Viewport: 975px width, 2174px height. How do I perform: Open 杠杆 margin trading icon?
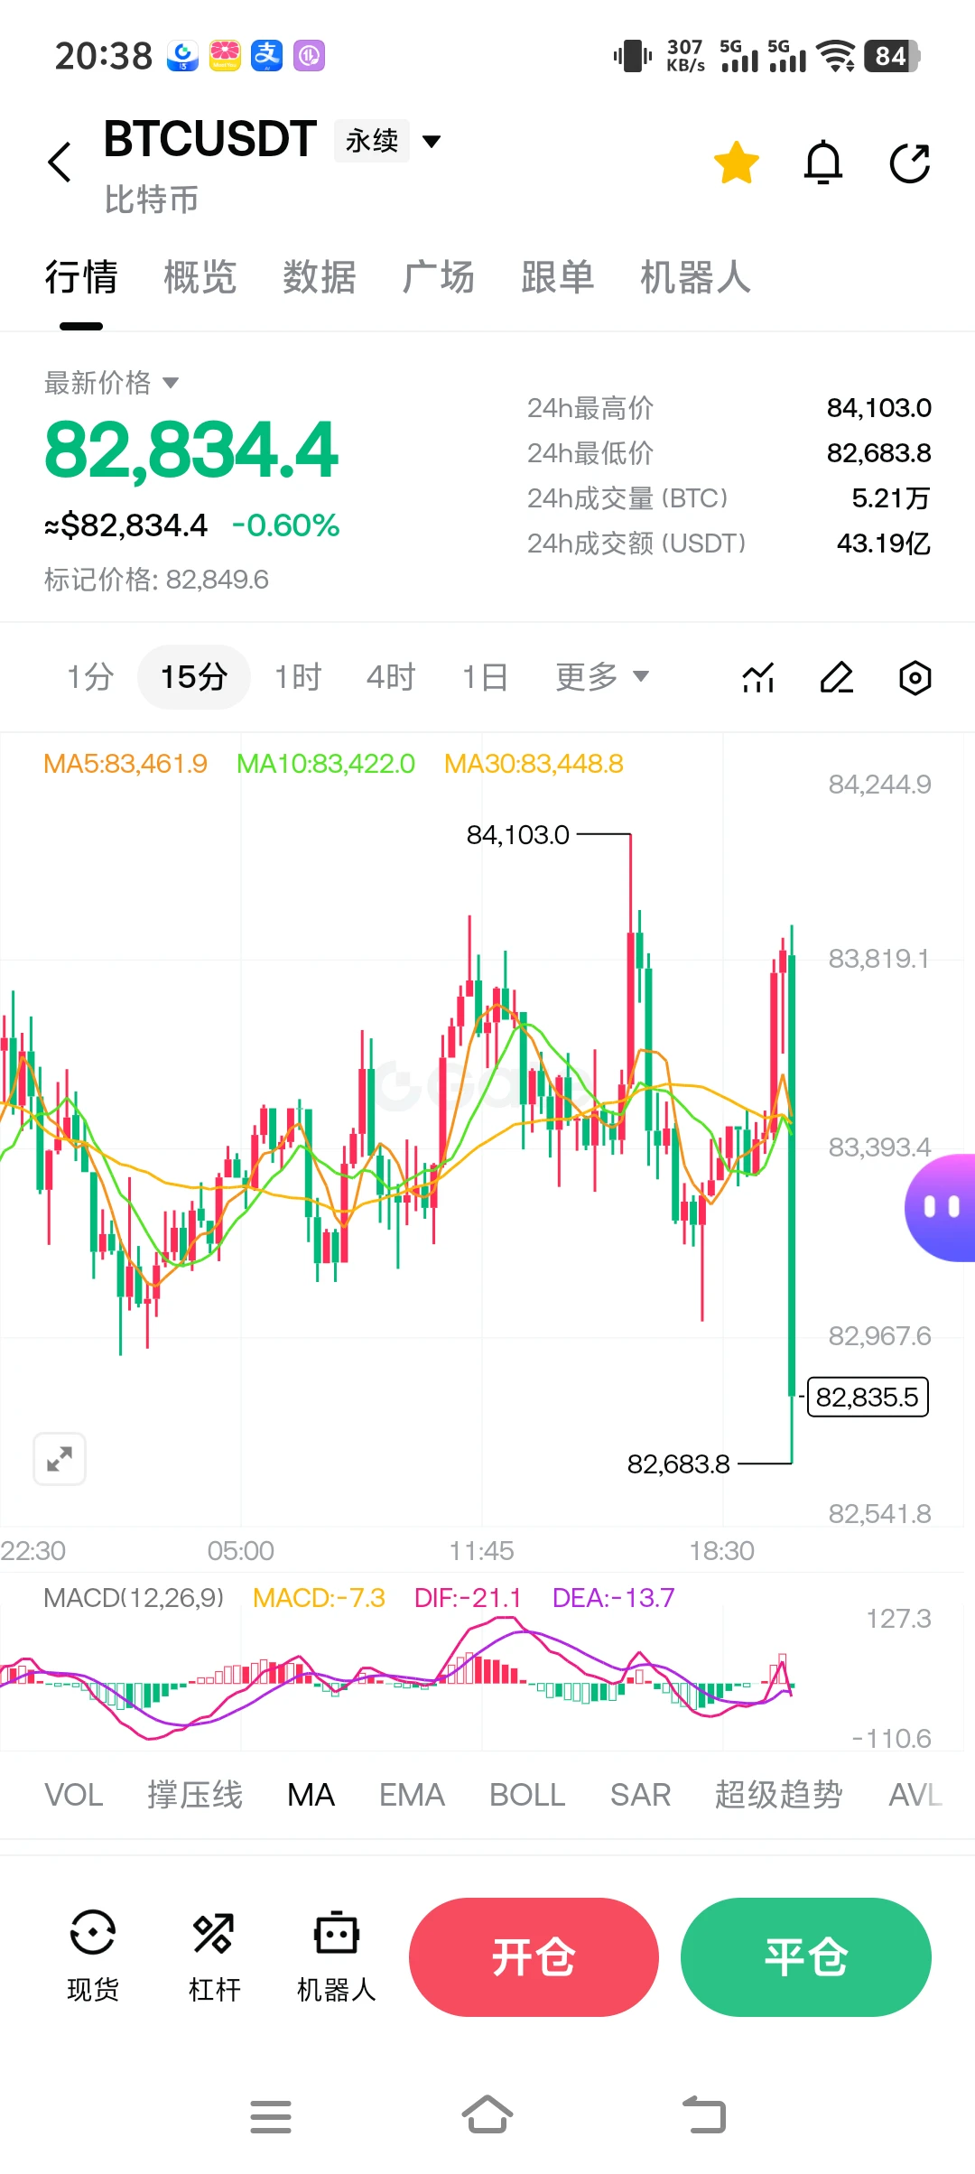(214, 1956)
